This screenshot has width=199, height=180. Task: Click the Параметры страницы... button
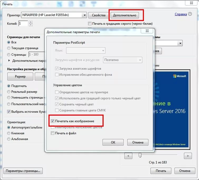tap(23, 171)
